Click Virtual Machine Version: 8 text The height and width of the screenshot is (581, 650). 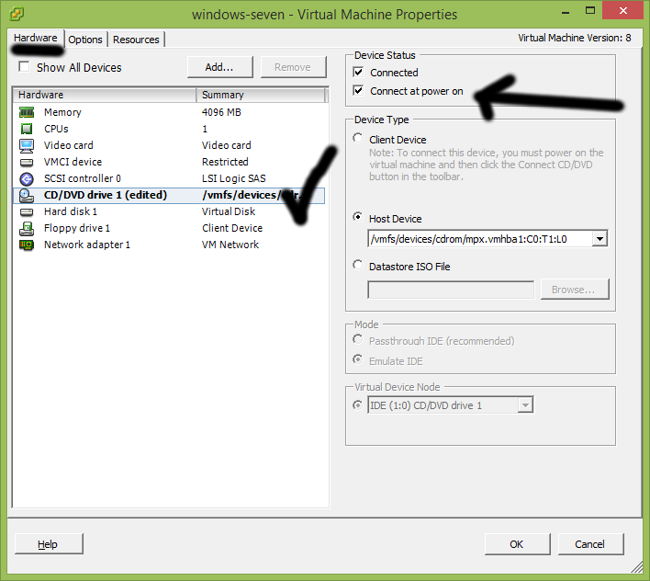(575, 39)
